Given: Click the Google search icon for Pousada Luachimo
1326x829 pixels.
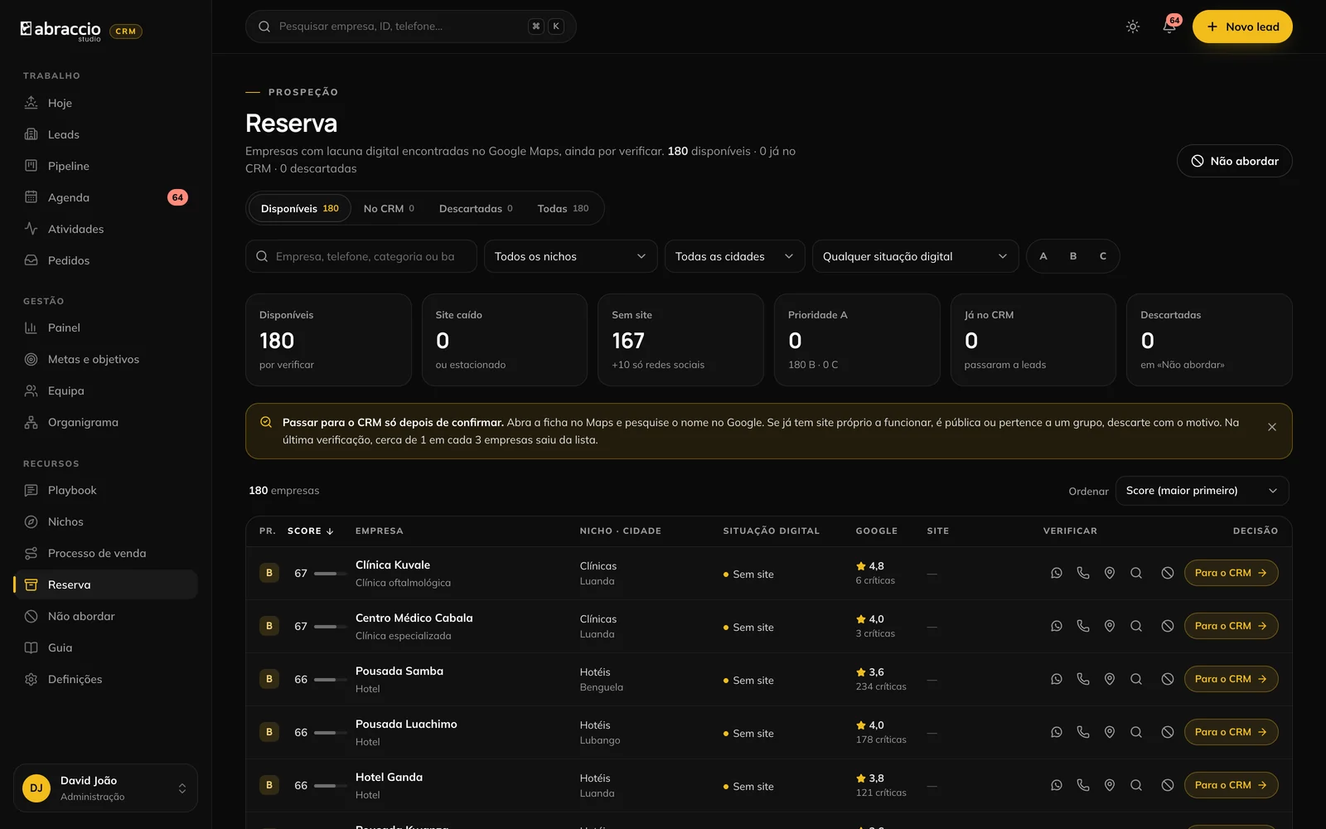Looking at the screenshot, I should (x=1136, y=732).
